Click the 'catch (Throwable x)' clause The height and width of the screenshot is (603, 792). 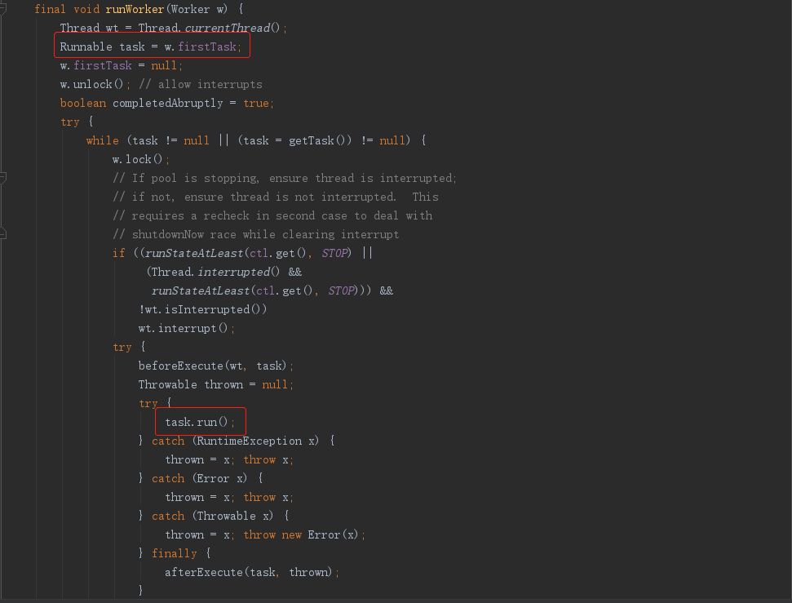point(213,516)
